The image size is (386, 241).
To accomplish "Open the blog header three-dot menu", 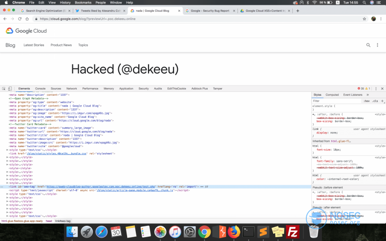I will click(x=377, y=45).
